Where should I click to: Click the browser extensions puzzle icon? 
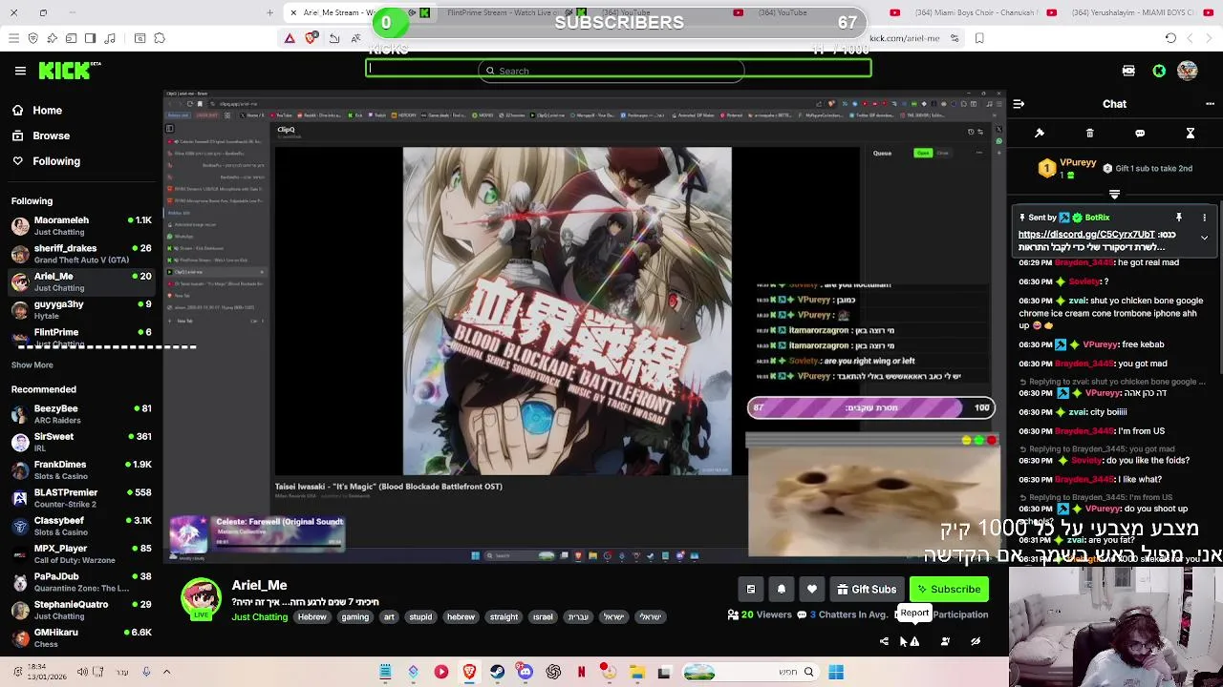click(160, 38)
